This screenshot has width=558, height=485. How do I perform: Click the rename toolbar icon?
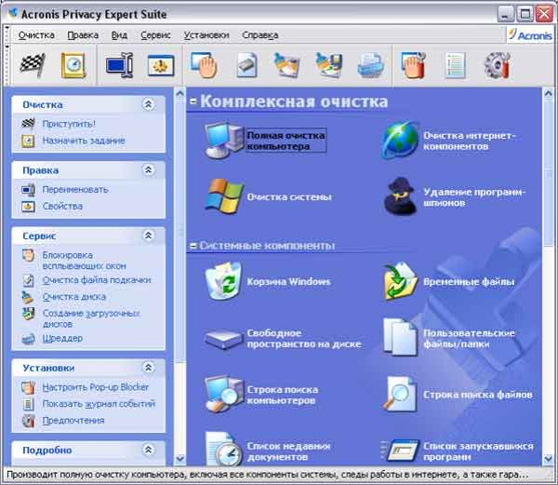tap(120, 65)
